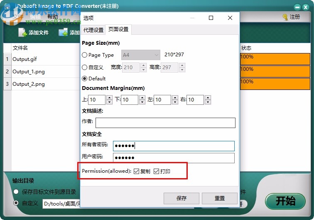Select the Output_2.png file row
Viewport: 314px width, 220px height.
[46, 84]
